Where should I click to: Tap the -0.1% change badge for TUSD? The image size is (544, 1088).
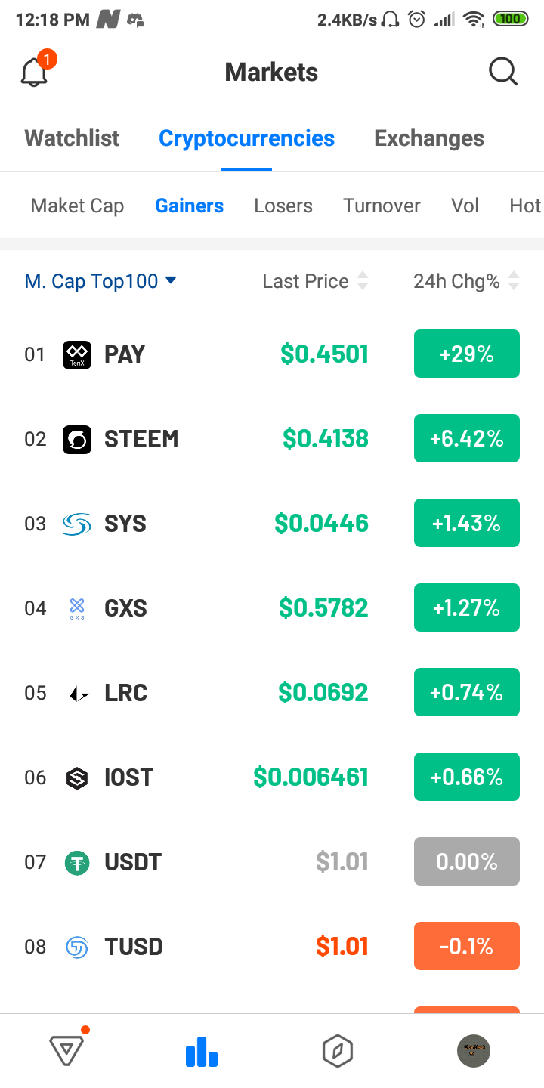(x=467, y=946)
